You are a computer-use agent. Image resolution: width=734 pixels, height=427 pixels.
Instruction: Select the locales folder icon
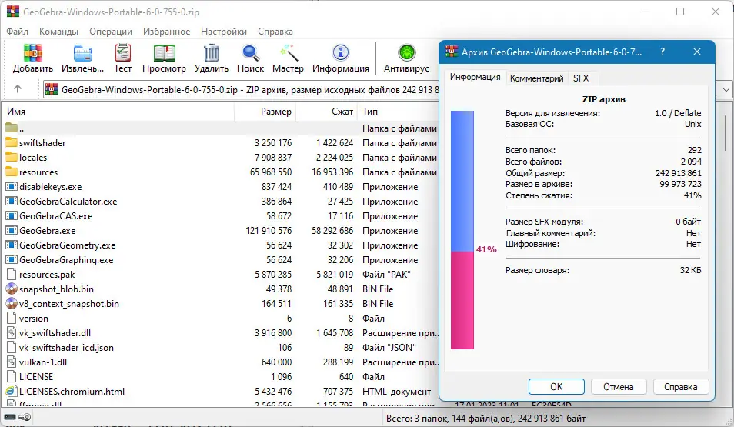(12, 157)
